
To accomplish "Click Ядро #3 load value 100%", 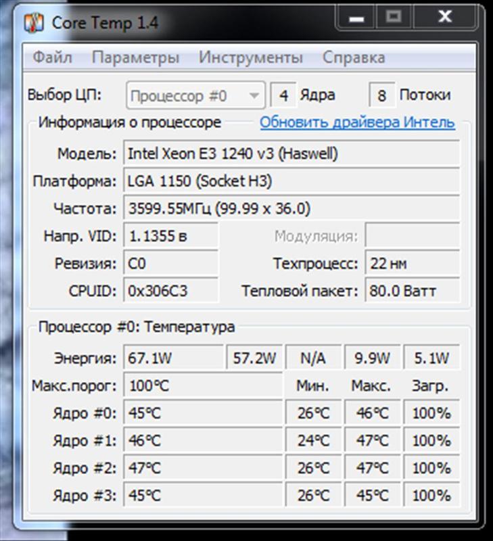I will [x=431, y=496].
